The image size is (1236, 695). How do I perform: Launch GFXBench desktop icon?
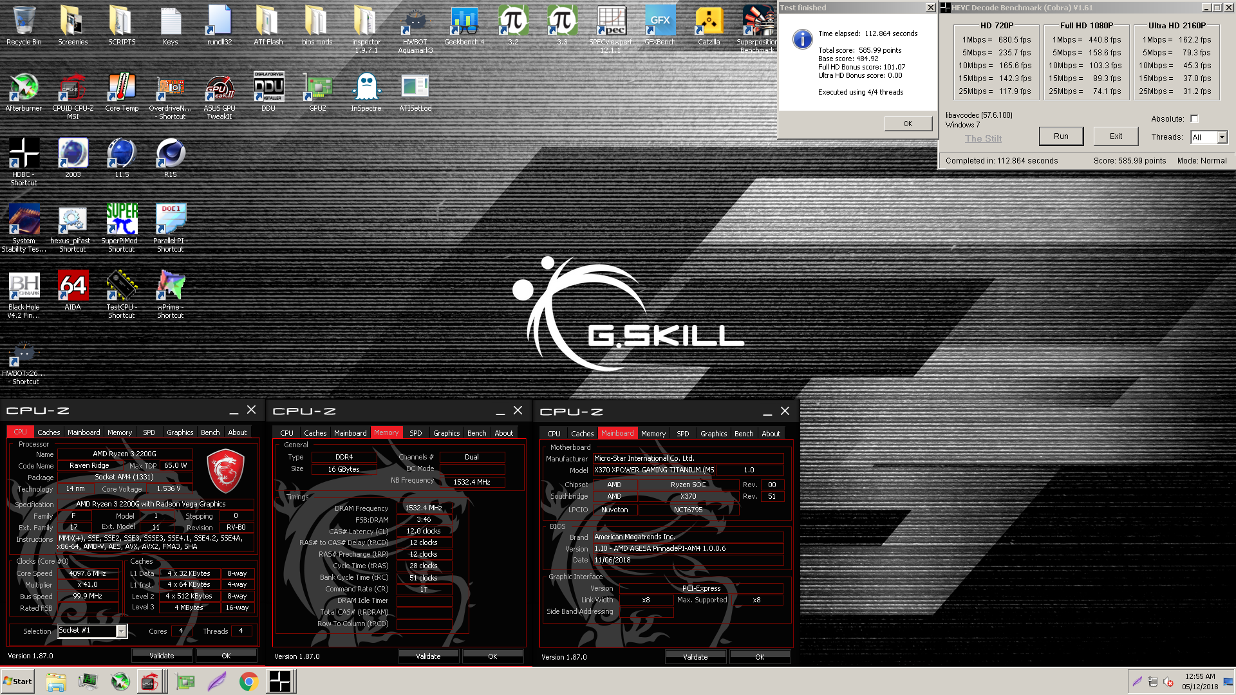[x=660, y=26]
